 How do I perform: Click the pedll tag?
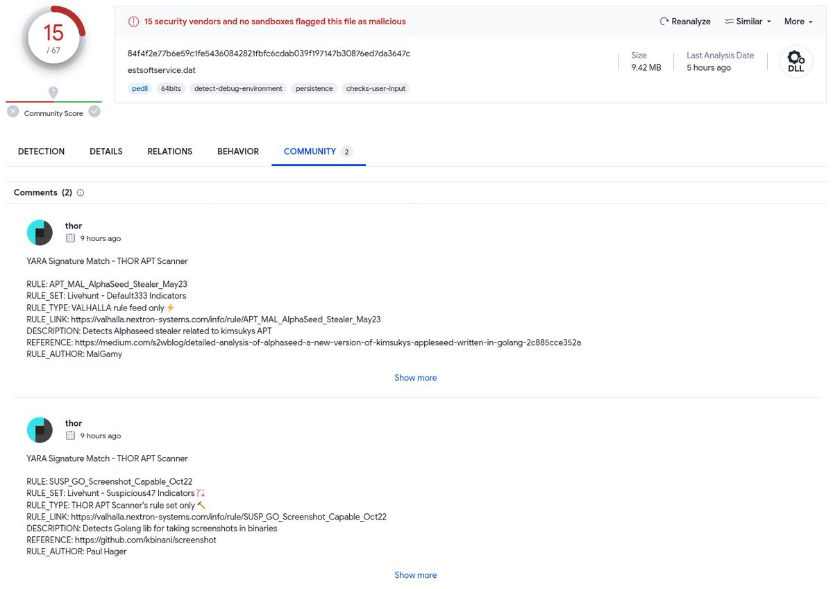click(142, 88)
